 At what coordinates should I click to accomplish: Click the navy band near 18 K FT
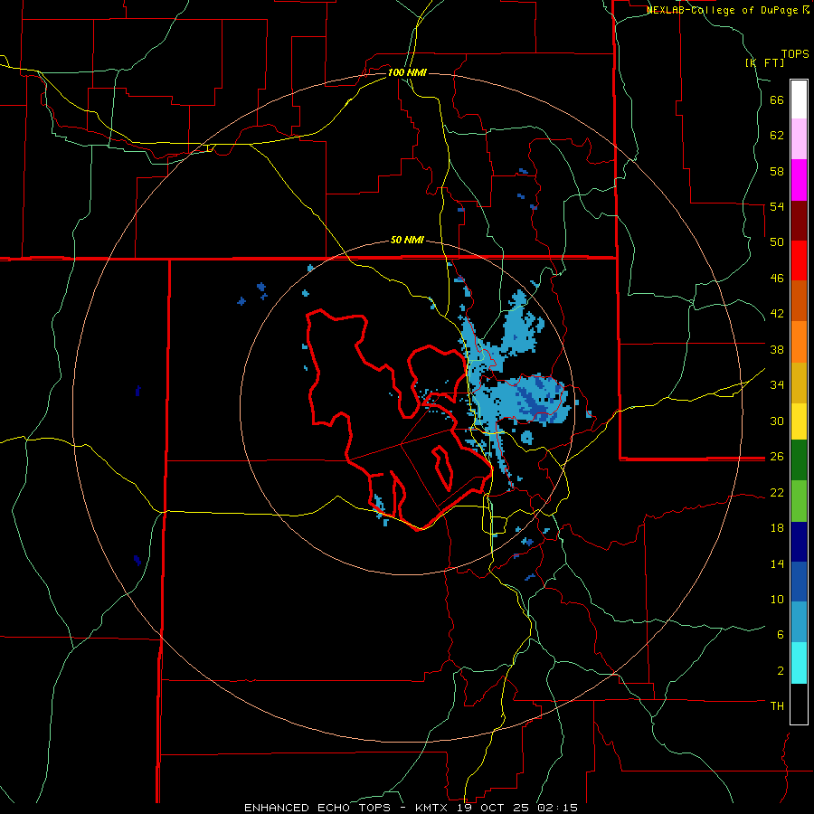click(799, 542)
